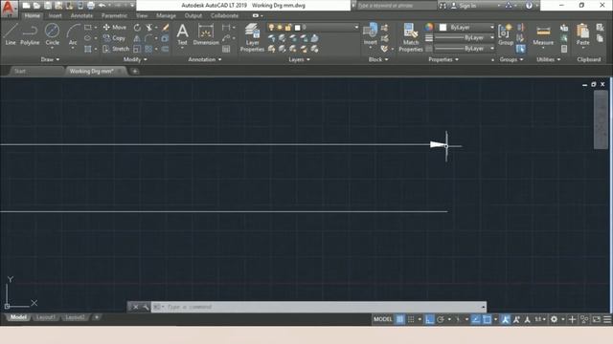613x344 pixels.
Task: Click the Paste clipboard icon
Action: click(582, 34)
